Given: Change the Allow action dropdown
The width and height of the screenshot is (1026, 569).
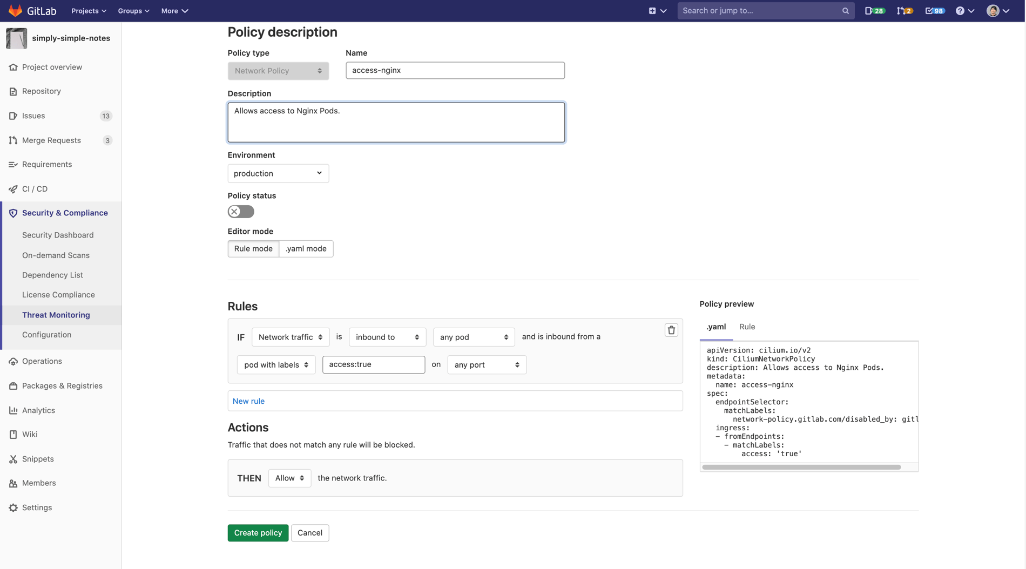Looking at the screenshot, I should click(x=289, y=478).
